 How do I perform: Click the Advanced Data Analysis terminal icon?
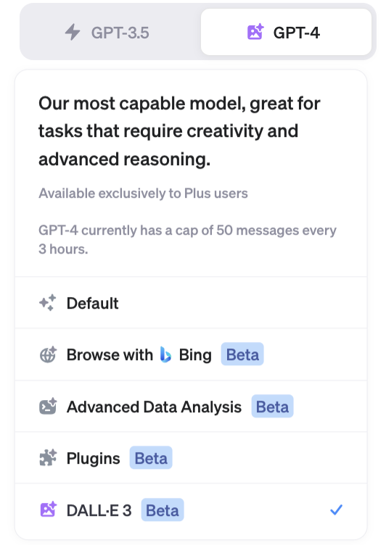click(x=48, y=407)
